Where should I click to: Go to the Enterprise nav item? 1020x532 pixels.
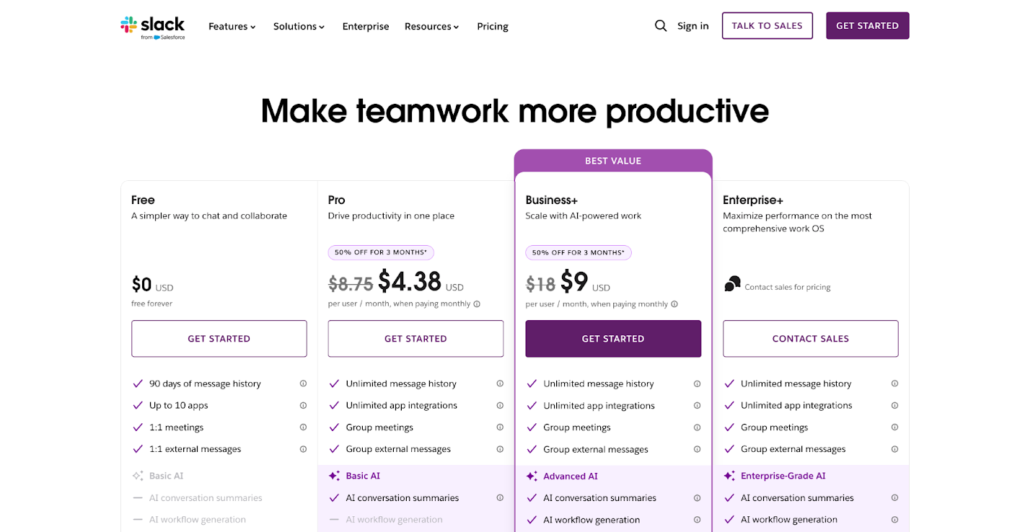[366, 27]
